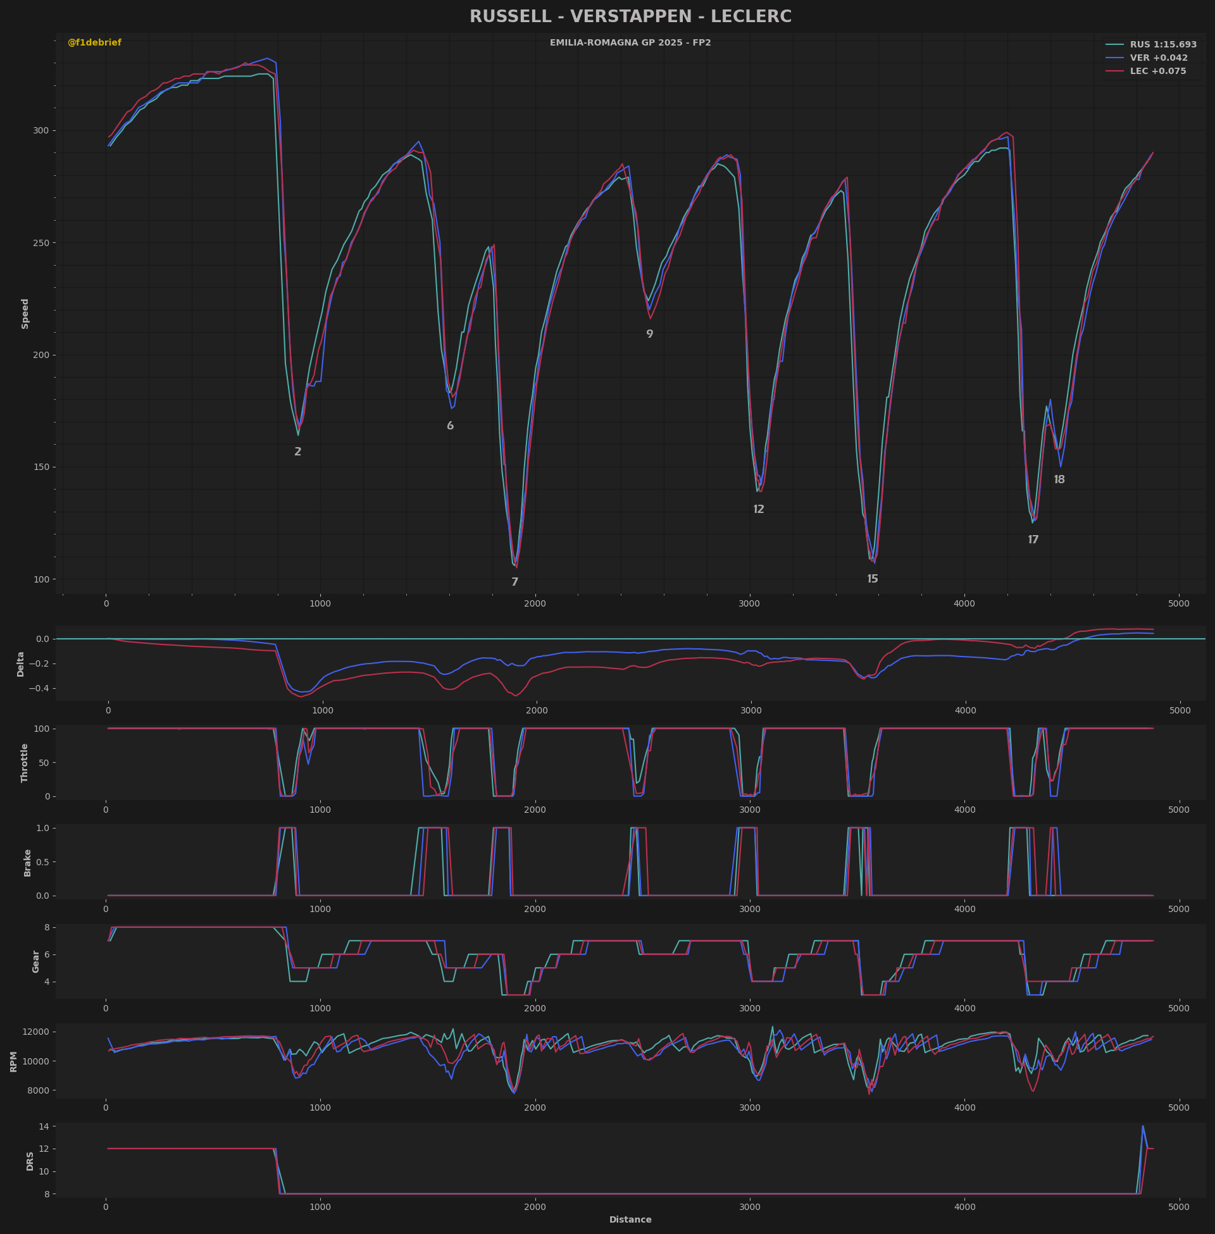1215x1234 pixels.
Task: Click the corner 17 marker label
Action: click(1033, 540)
